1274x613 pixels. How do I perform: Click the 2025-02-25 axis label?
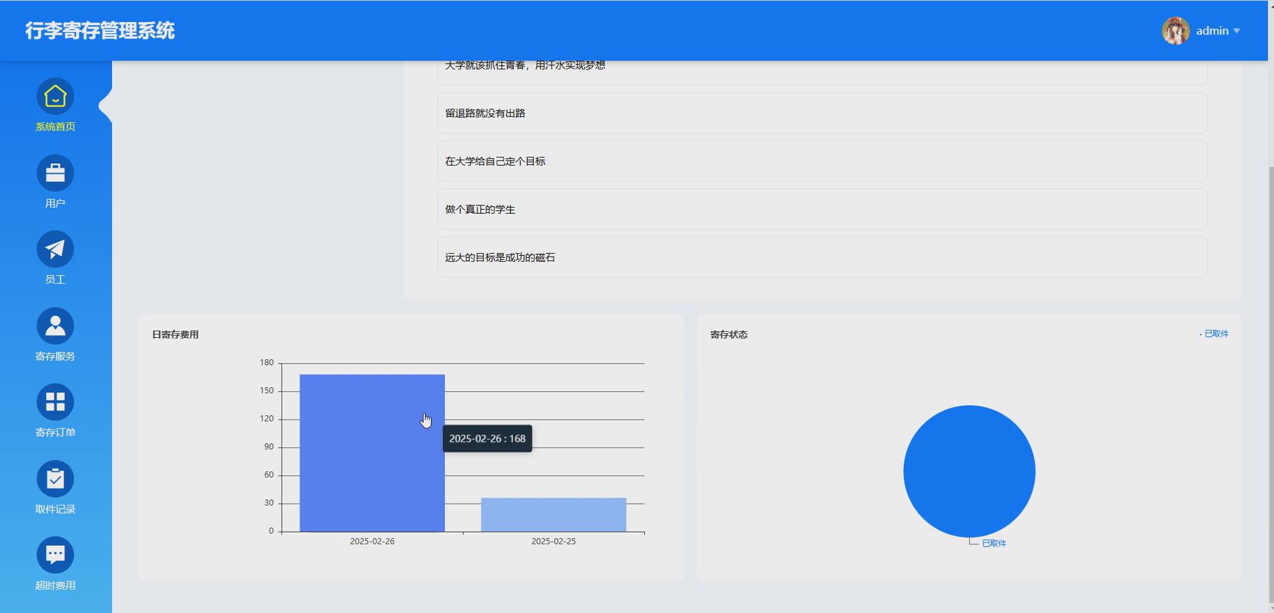554,541
